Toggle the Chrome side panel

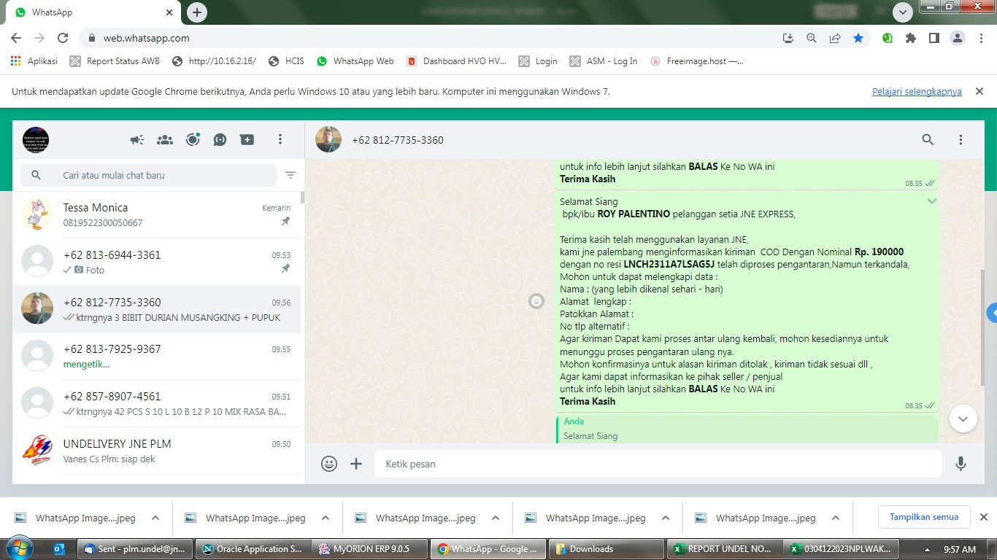[934, 38]
